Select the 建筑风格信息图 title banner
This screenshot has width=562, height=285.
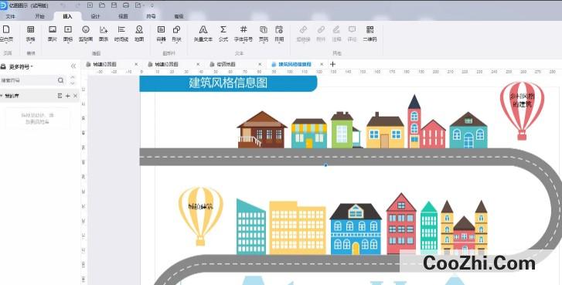[228, 83]
